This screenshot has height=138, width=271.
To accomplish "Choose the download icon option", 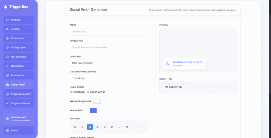I will 83,127.
